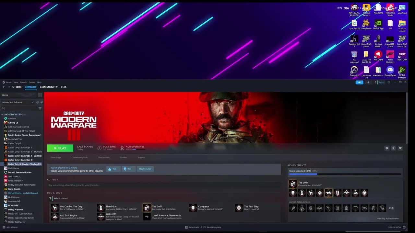Screen dimensions: 415x233
Task: Switch to Big Picture mode icon
Action: click(x=389, y=83)
